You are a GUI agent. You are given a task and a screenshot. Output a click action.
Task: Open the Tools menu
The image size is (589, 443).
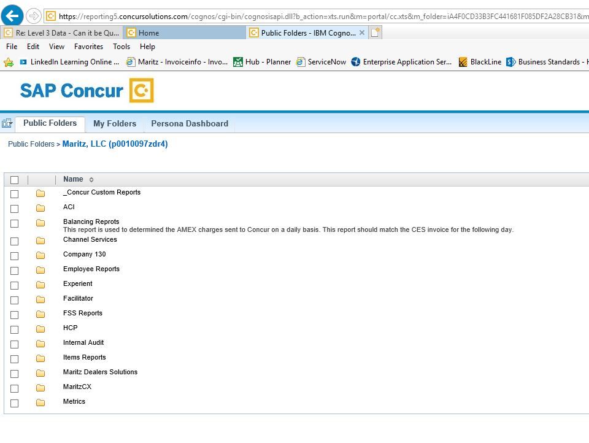coord(121,47)
